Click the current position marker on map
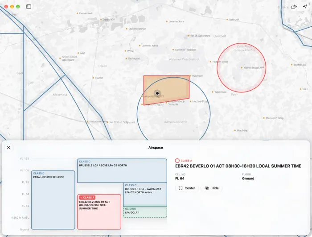 (x=157, y=93)
